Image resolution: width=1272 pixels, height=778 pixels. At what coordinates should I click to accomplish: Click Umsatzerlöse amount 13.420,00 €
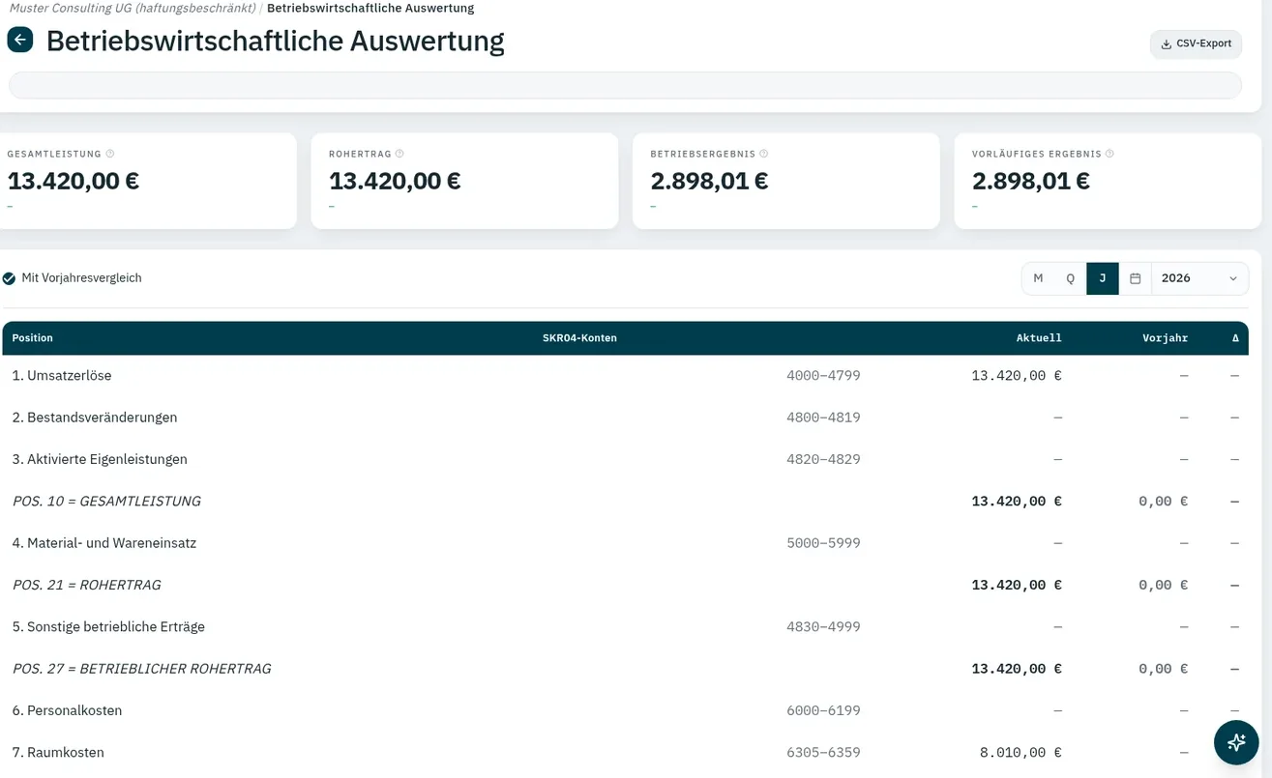[x=1017, y=376]
